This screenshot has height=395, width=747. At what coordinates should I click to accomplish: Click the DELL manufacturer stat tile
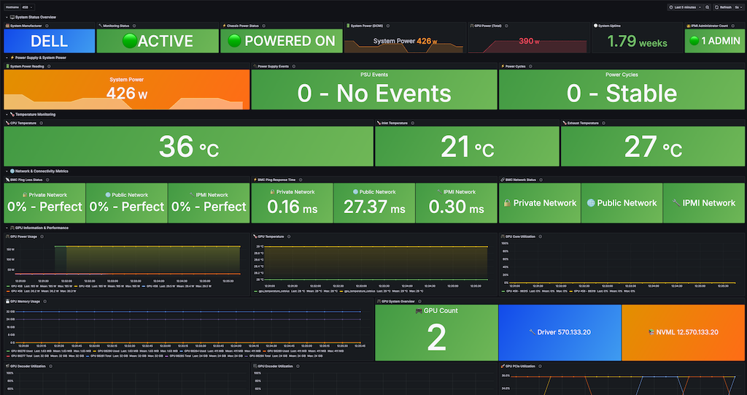[x=50, y=41]
